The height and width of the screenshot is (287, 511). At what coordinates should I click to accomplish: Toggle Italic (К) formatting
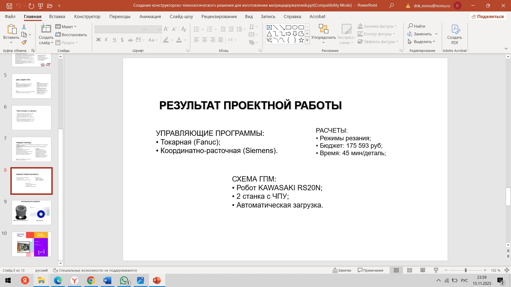pyautogui.click(x=106, y=40)
